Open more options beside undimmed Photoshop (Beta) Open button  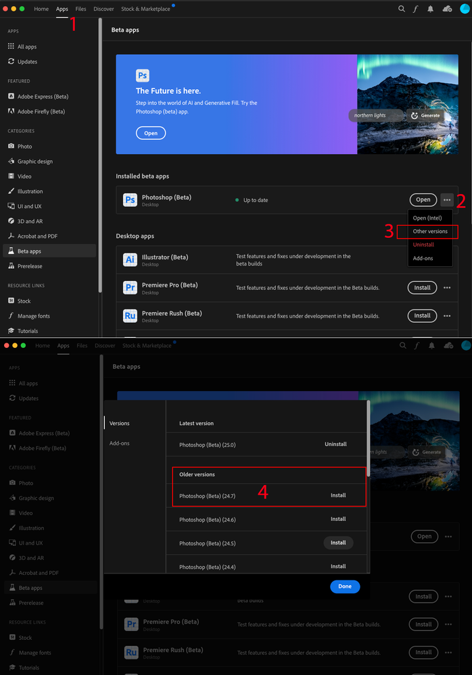[x=447, y=200]
